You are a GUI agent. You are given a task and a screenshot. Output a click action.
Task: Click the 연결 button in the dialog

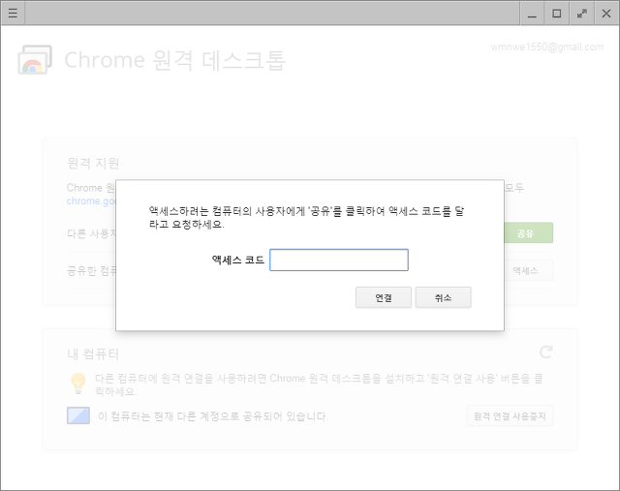click(384, 297)
